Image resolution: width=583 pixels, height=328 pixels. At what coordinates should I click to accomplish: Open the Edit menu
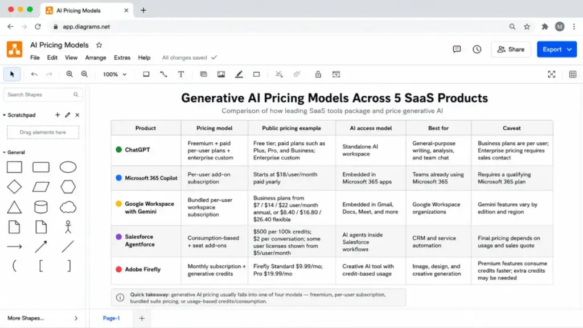[52, 58]
